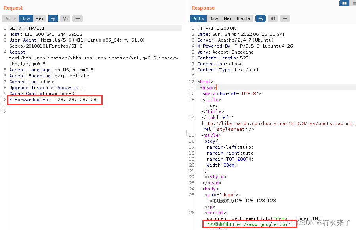Open the Response Render tab
The height and width of the screenshot is (230, 356).
coord(244,19)
